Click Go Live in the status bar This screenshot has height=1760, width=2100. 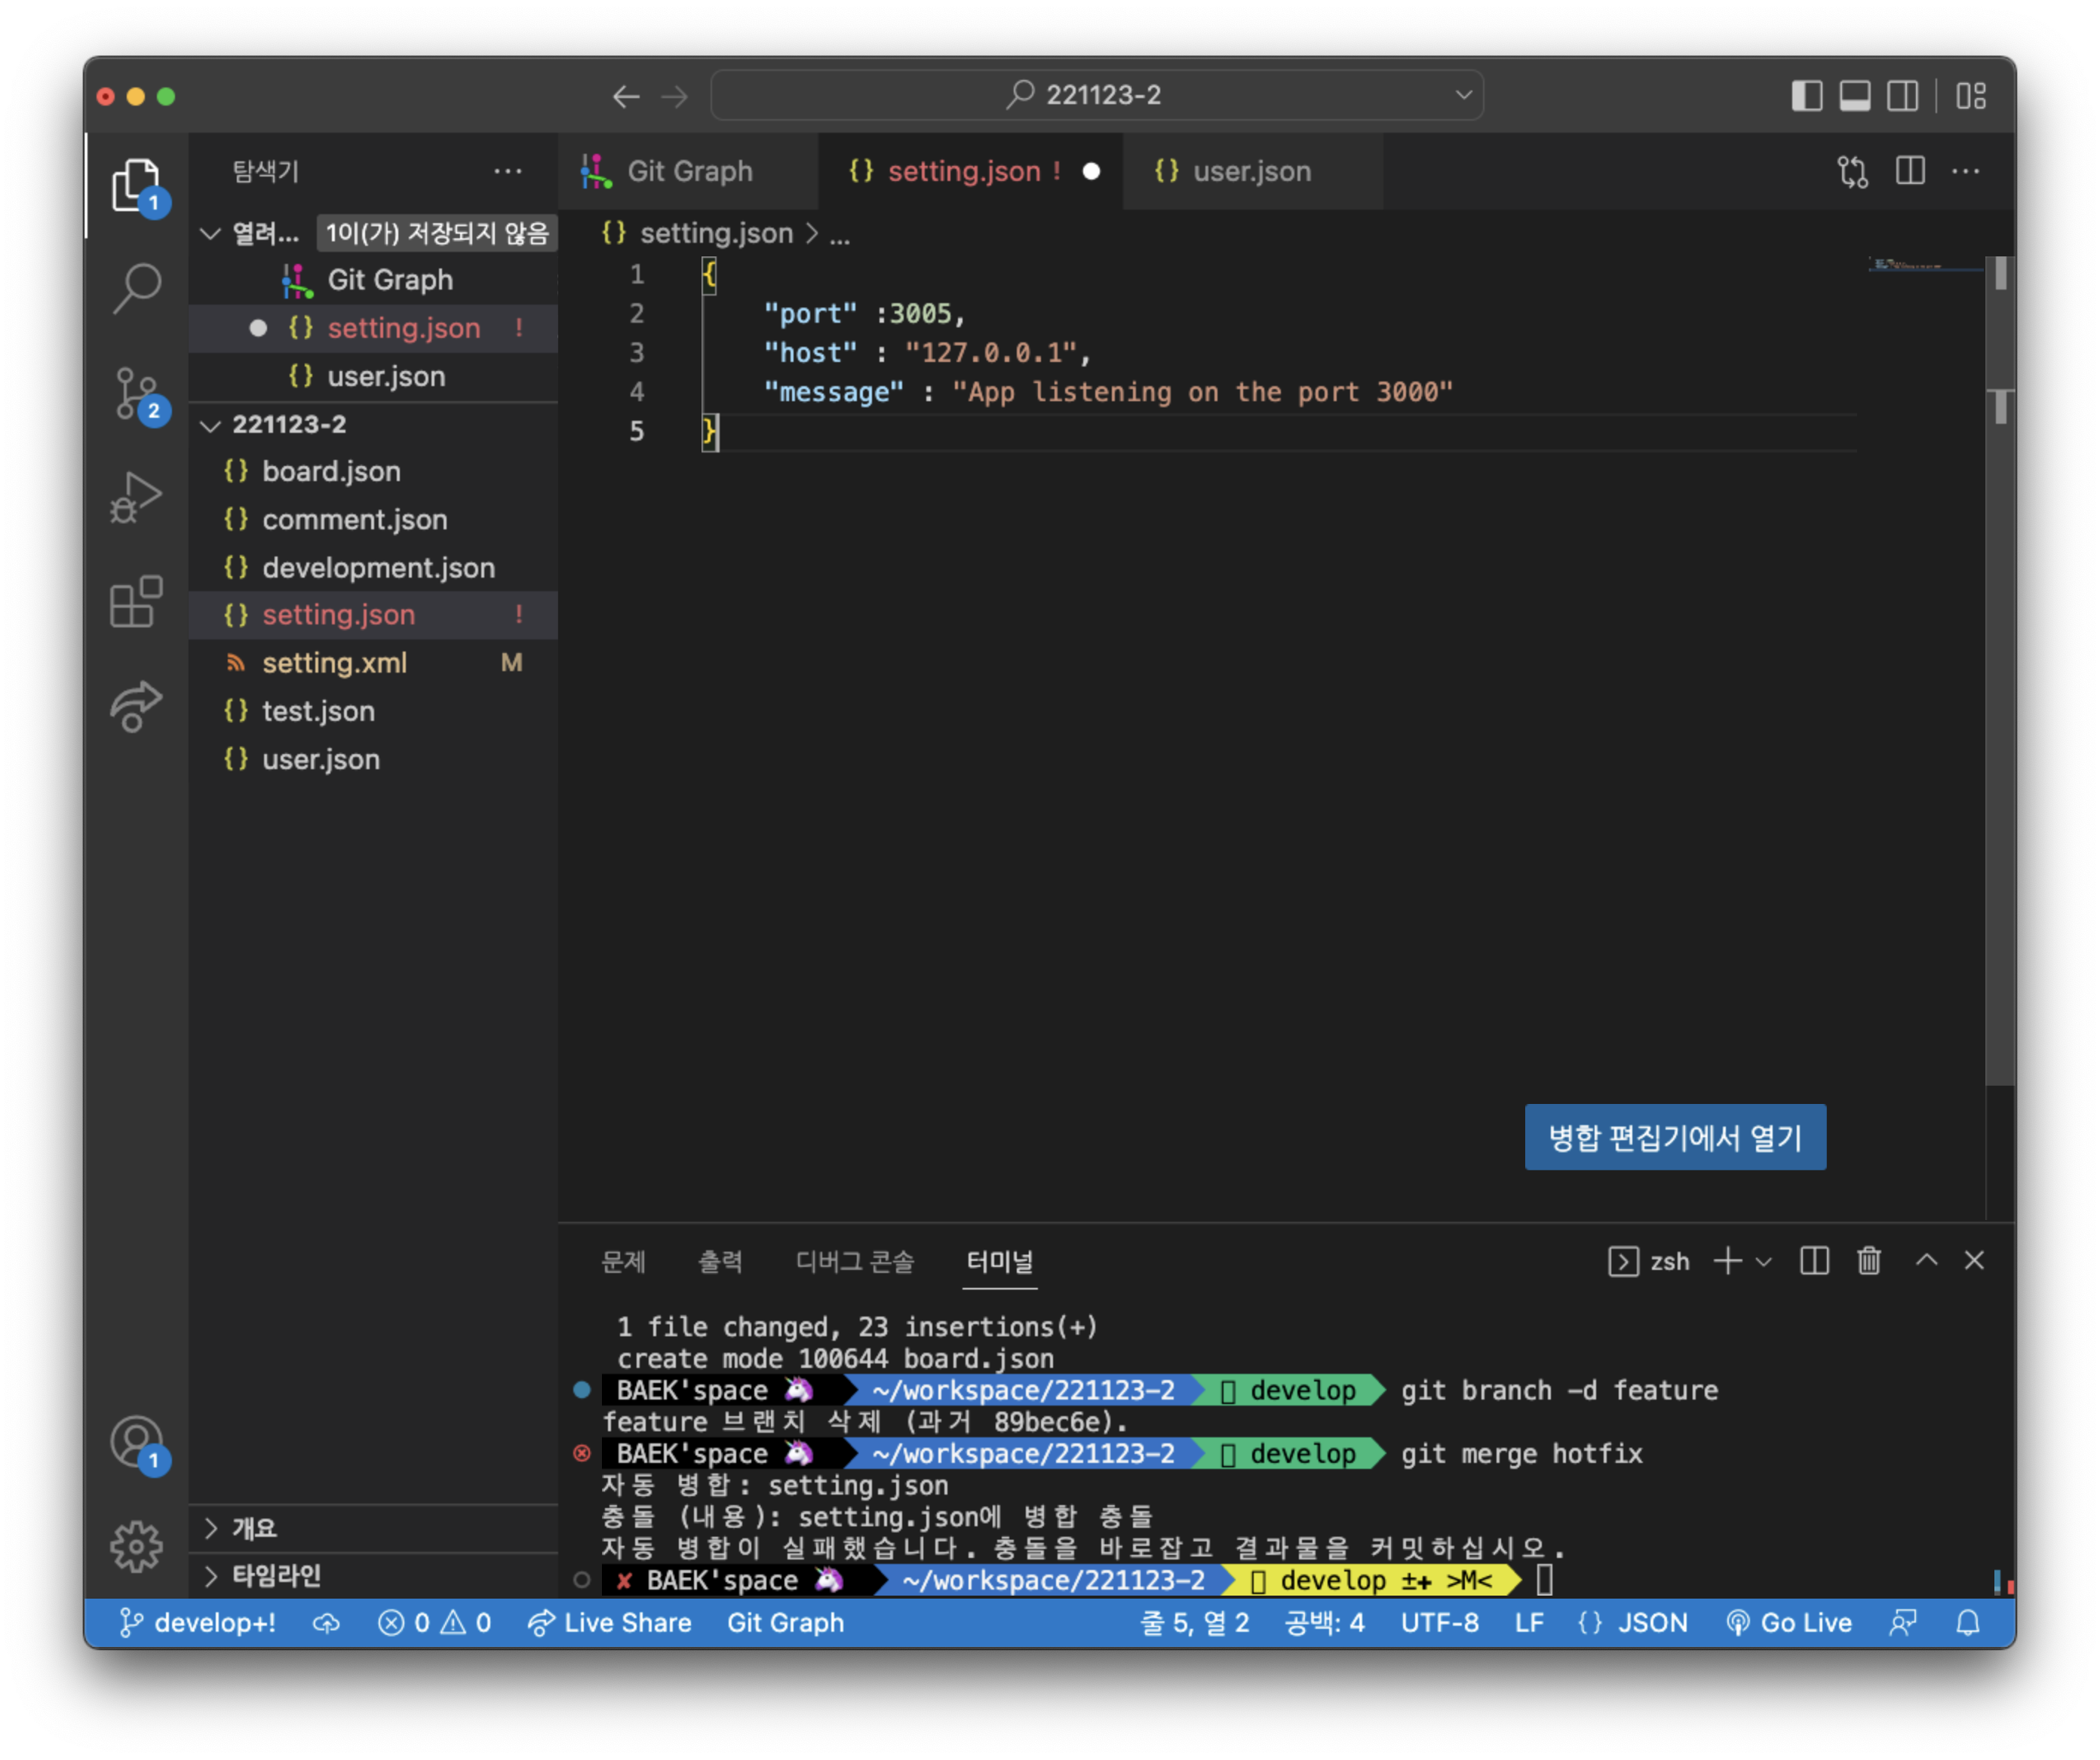(x=1789, y=1623)
